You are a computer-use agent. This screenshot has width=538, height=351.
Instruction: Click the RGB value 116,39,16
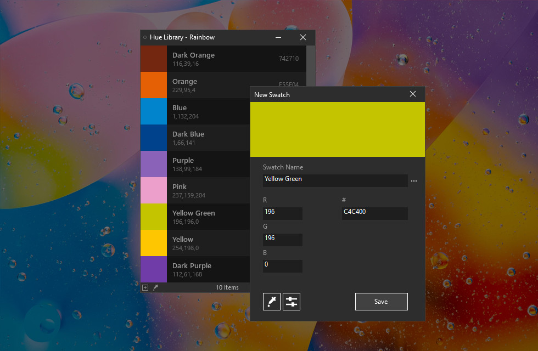[x=186, y=64]
